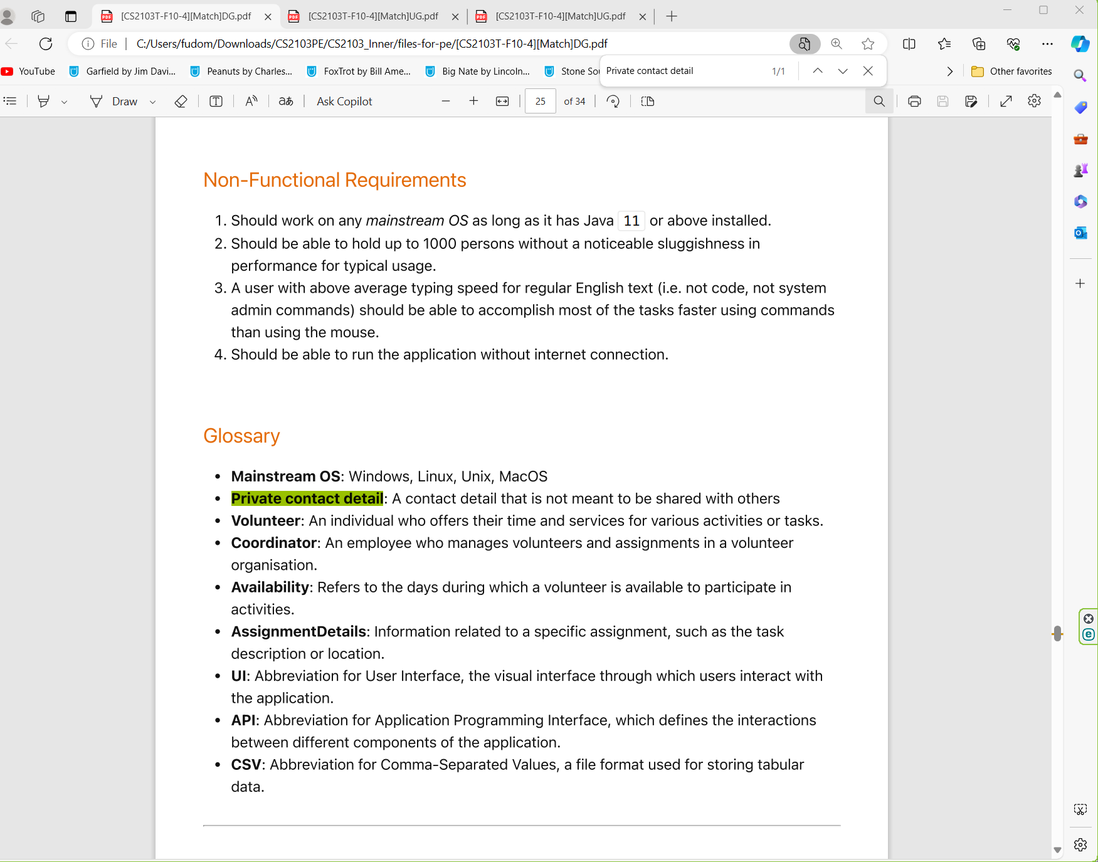This screenshot has height=862, width=1098.
Task: Open YouTube bookmark
Action: (x=29, y=71)
